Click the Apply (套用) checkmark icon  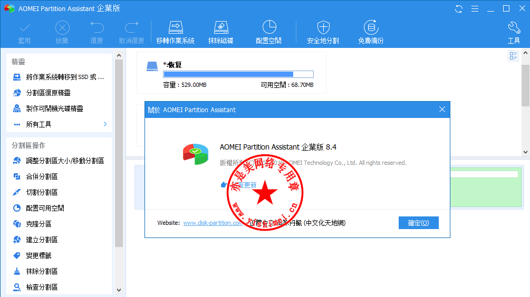click(25, 28)
